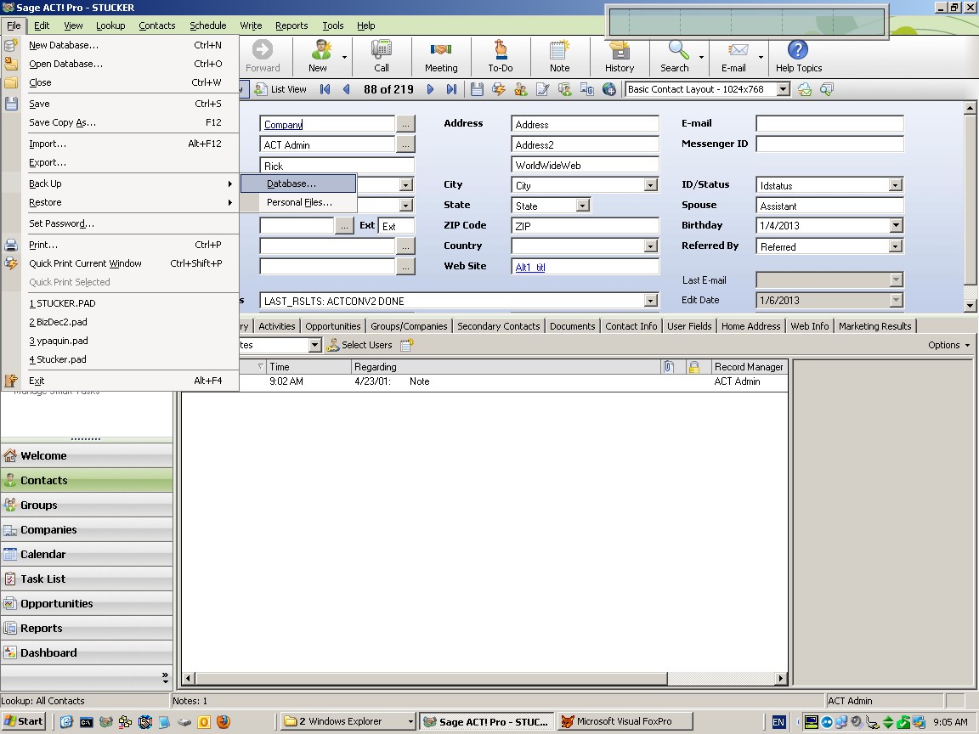The height and width of the screenshot is (734, 979).
Task: Schedule a Meeting via toolbar icon
Action: 441,50
